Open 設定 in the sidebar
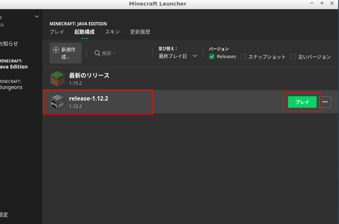Image resolution: width=339 pixels, height=224 pixels. [x=4, y=215]
